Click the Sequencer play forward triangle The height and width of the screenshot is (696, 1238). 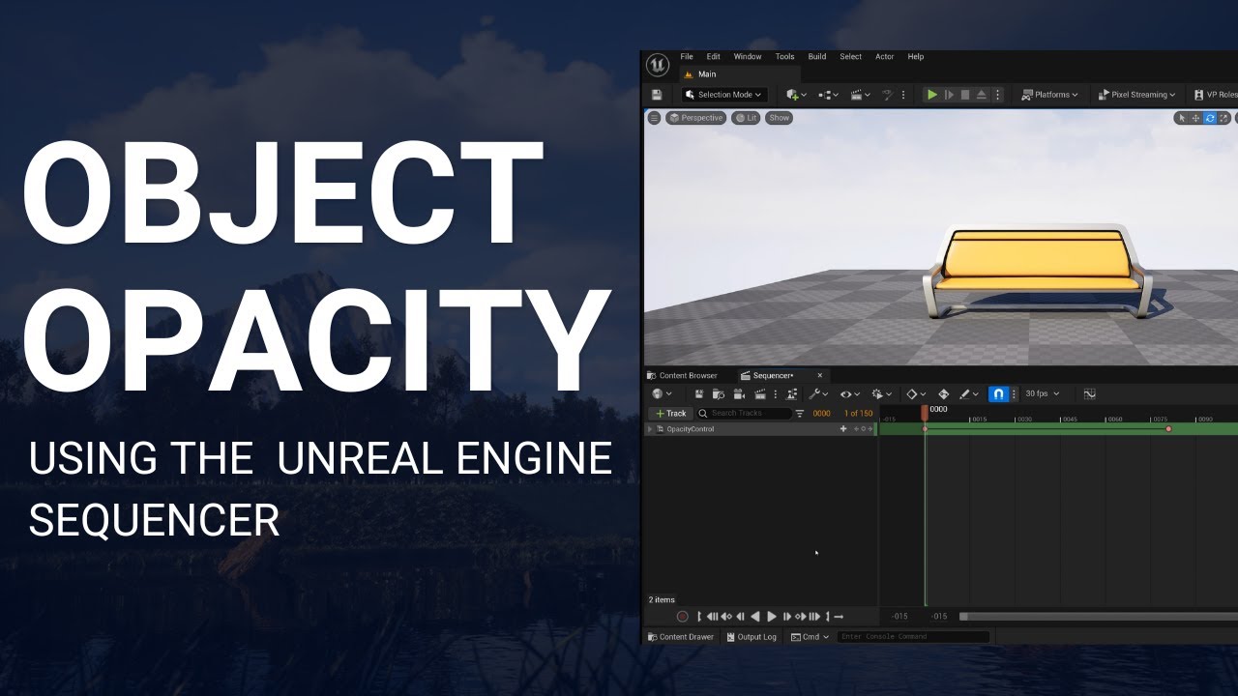(772, 617)
